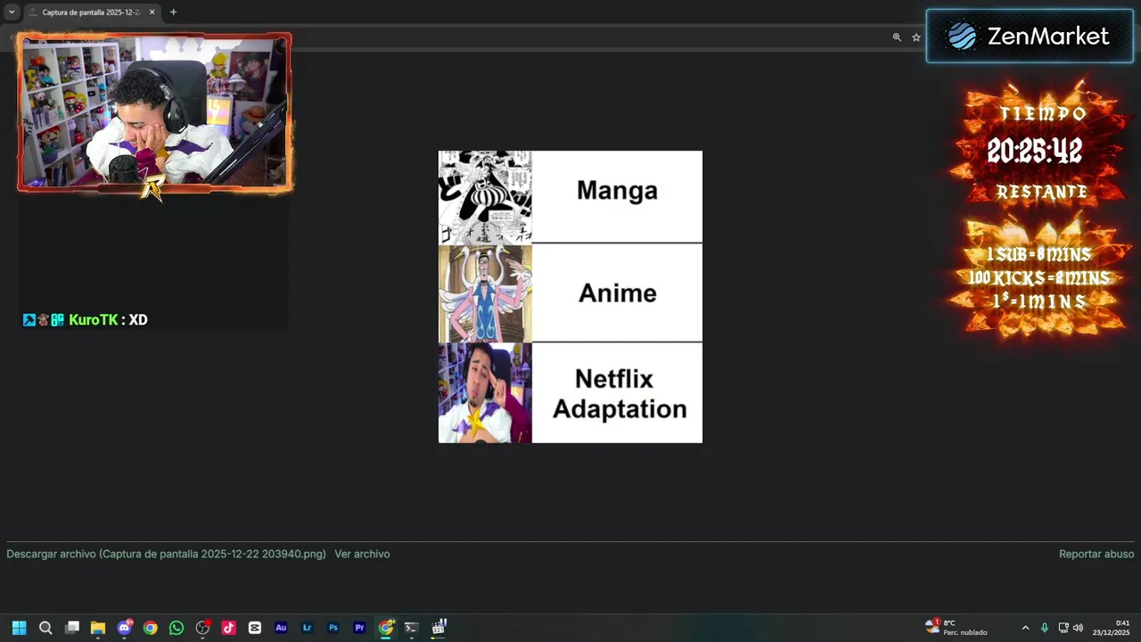Click the '1 SUB = 8 MINS' text
Viewport: 1141px width, 642px height.
[x=1038, y=255]
